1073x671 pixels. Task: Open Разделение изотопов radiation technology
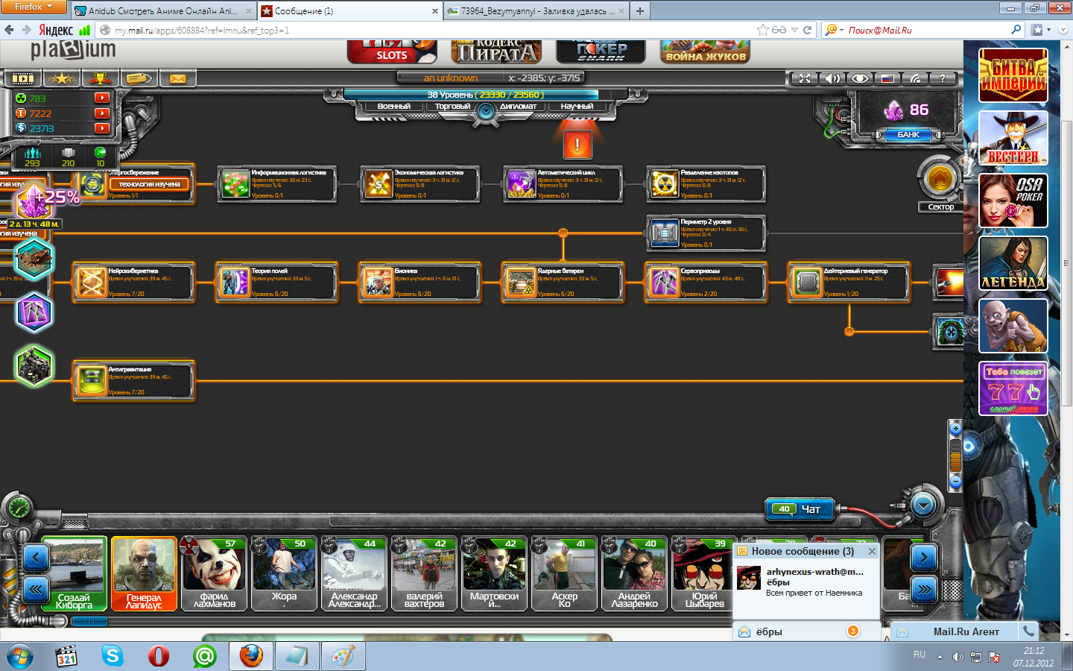pyautogui.click(x=706, y=184)
